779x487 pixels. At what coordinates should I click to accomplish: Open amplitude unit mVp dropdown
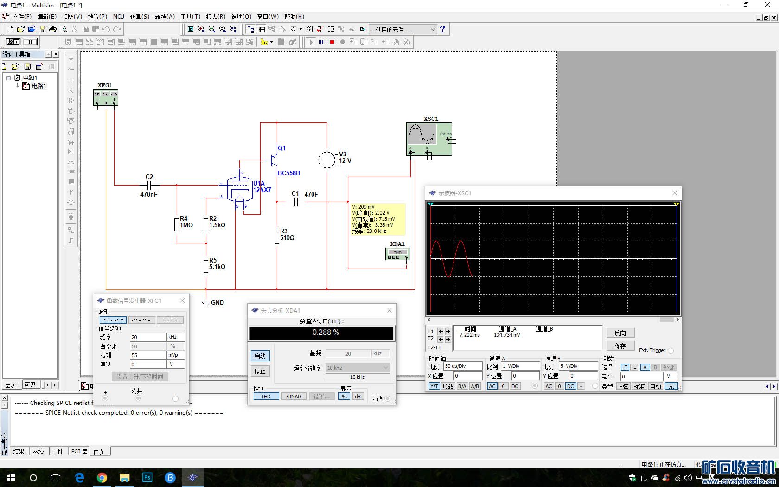pos(176,355)
